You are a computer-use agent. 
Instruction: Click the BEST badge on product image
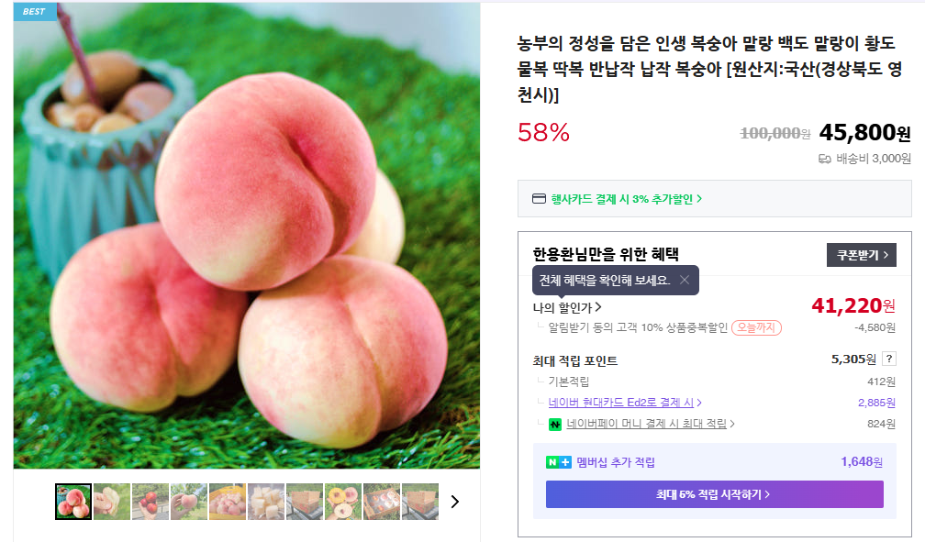point(36,11)
